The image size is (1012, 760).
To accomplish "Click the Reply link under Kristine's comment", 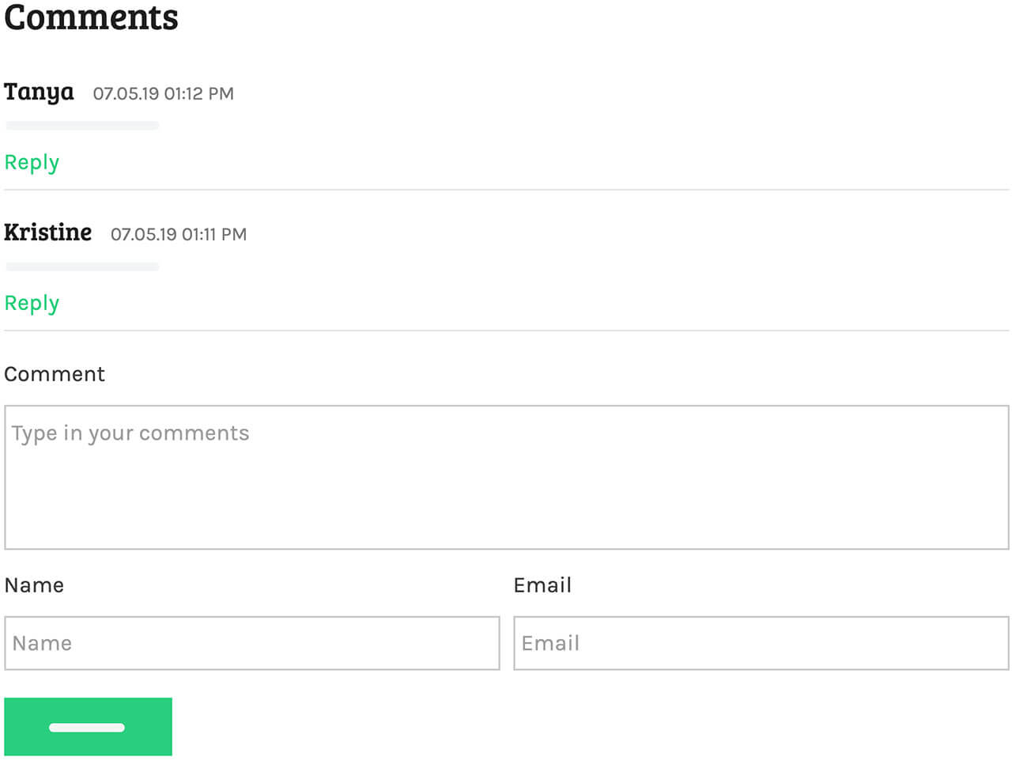I will point(32,303).
